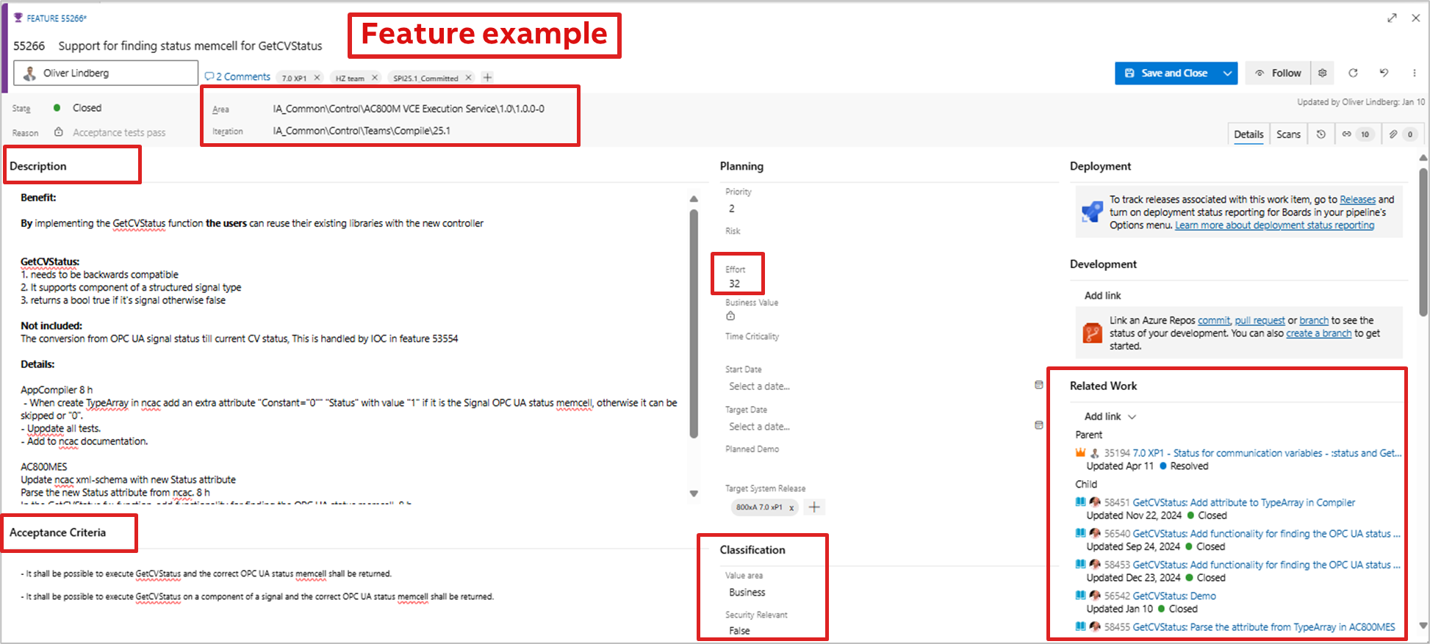Click the Description section header
This screenshot has width=1430, height=644.
pyautogui.click(x=38, y=167)
